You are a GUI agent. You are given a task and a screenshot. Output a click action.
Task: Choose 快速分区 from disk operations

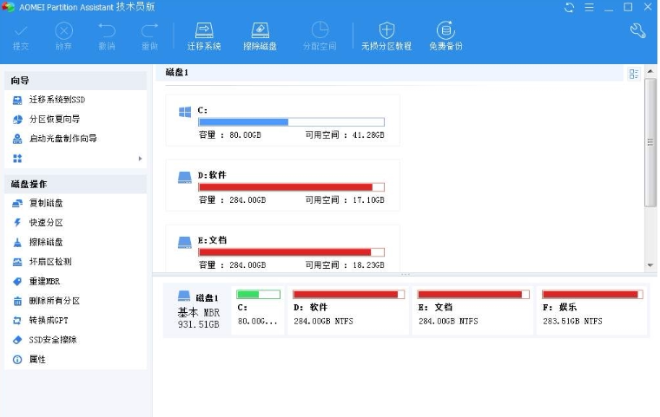point(45,223)
